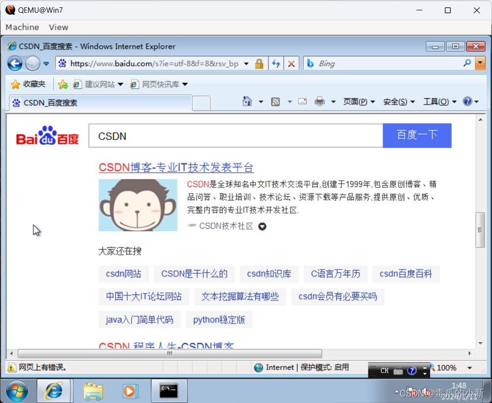Click the RSS feeds icon

[x=275, y=102]
